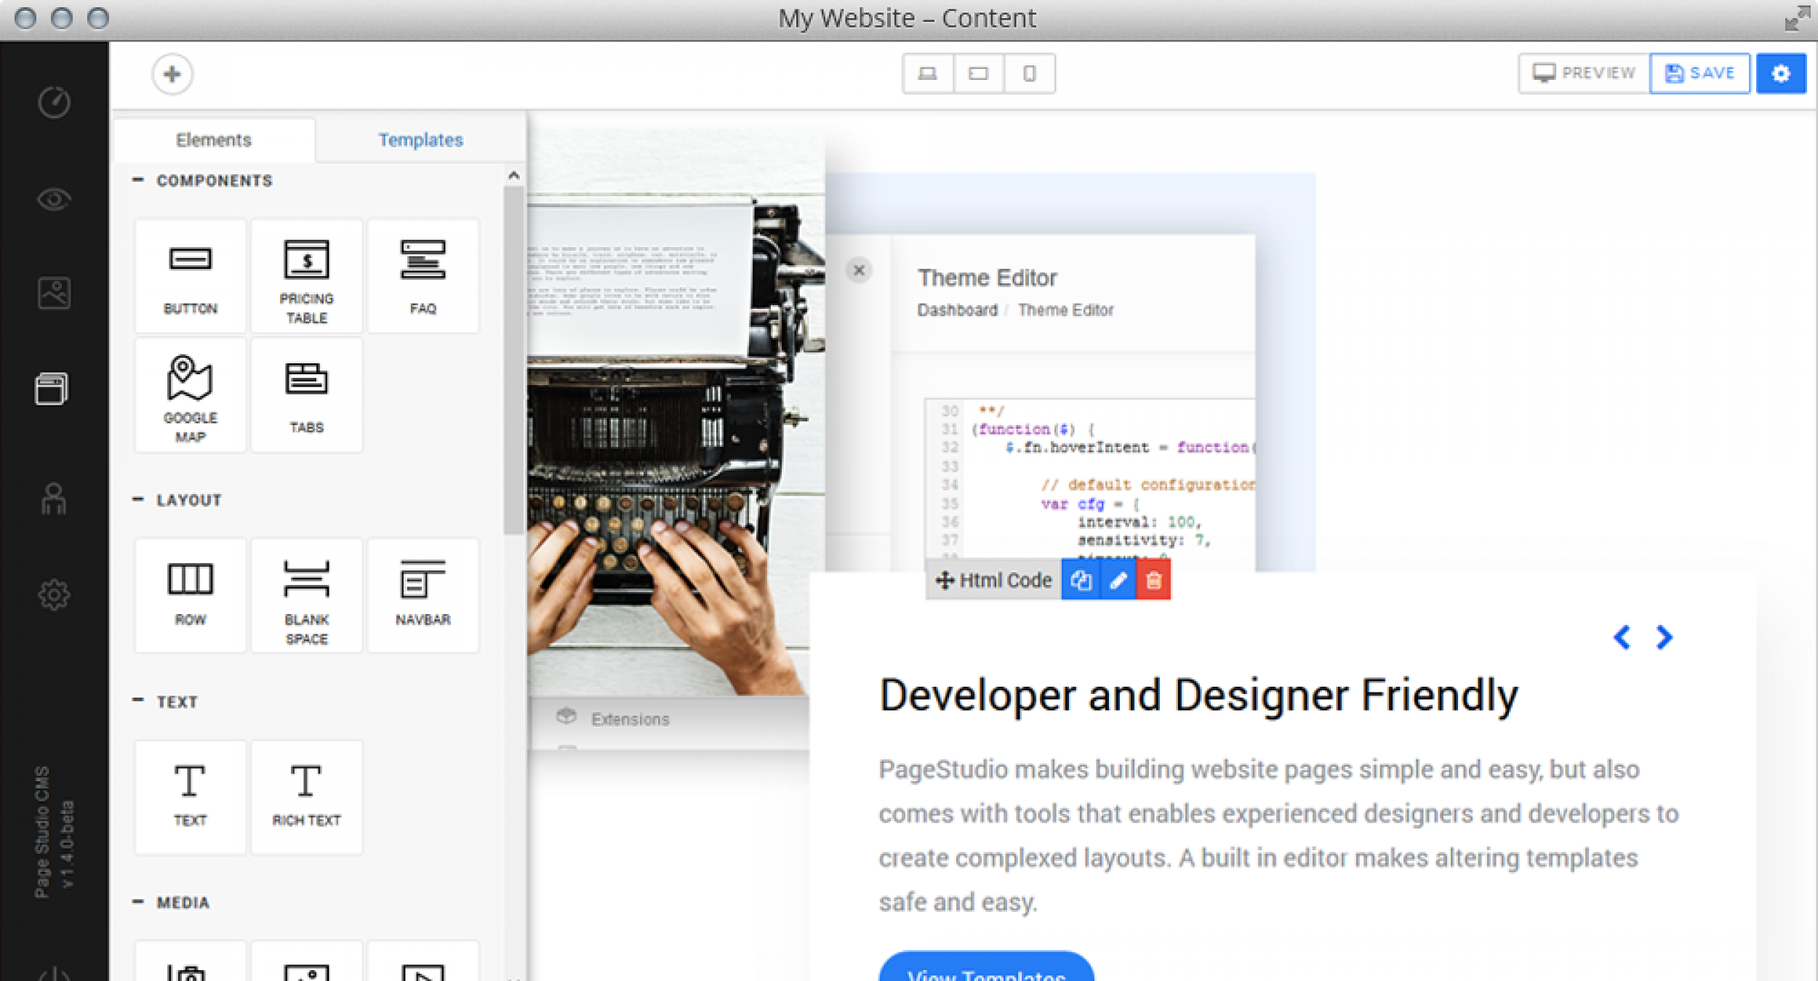Edit the Html Code block pencil
Screen dimensions: 1818x981
tap(1118, 580)
